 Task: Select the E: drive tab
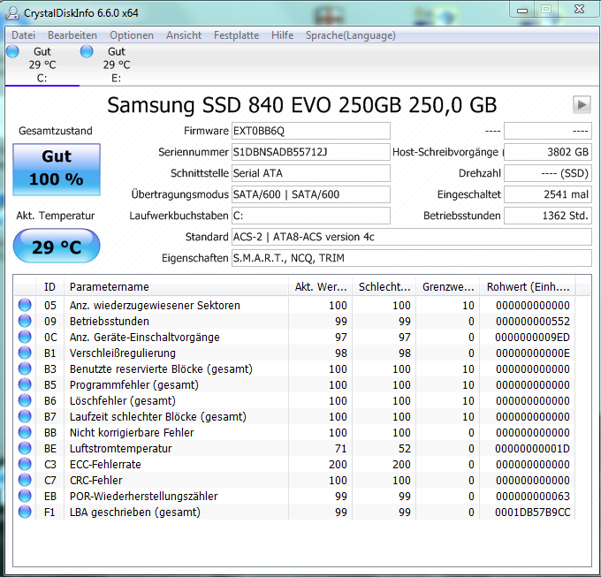(117, 65)
